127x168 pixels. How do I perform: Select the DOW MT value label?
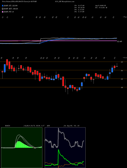click(11, 9)
